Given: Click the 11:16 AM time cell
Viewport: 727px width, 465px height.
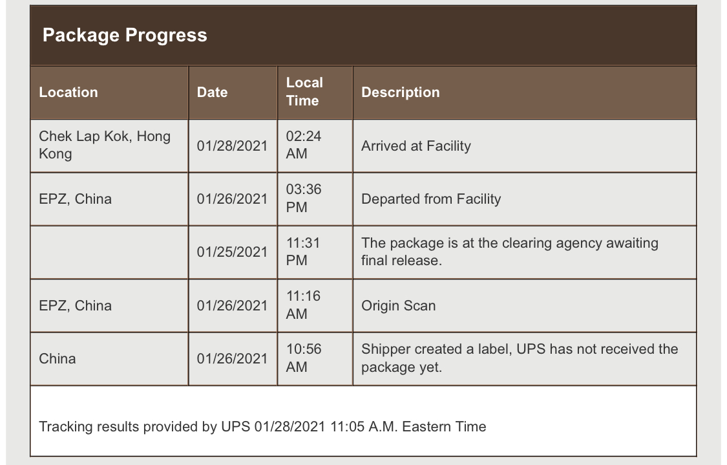Looking at the screenshot, I should (304, 305).
